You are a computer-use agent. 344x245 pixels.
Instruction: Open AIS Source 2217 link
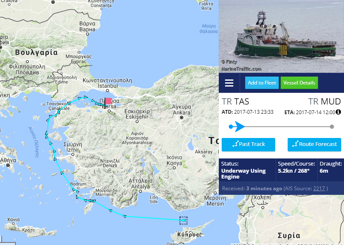click(319, 189)
